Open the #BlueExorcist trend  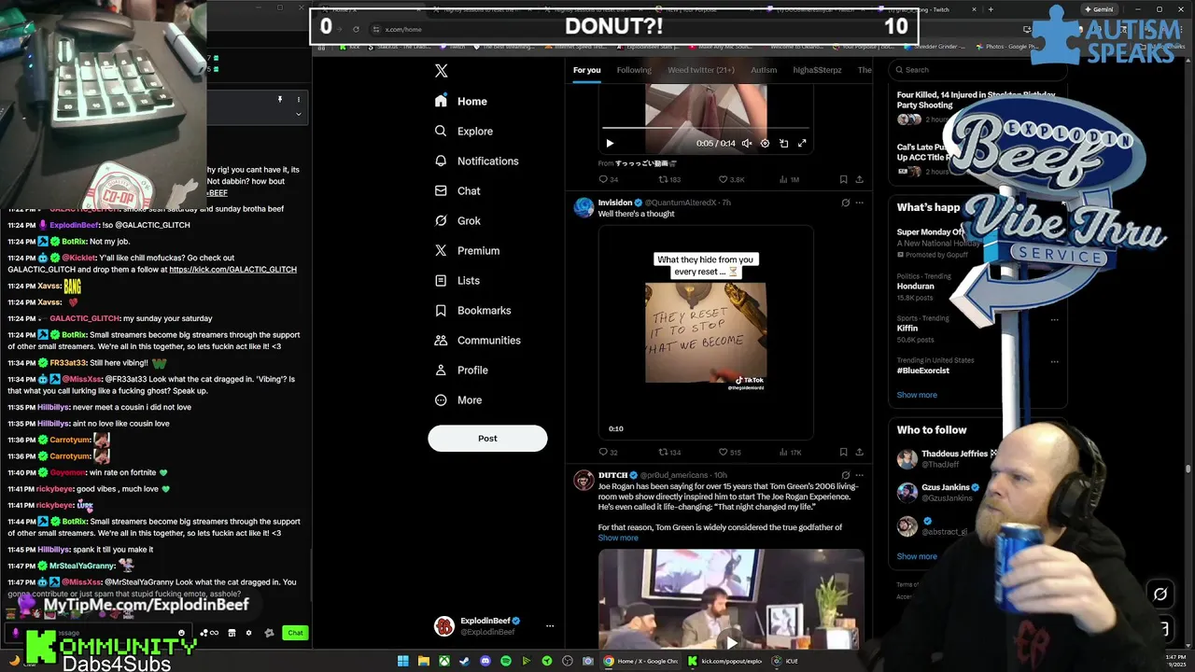[x=923, y=371]
